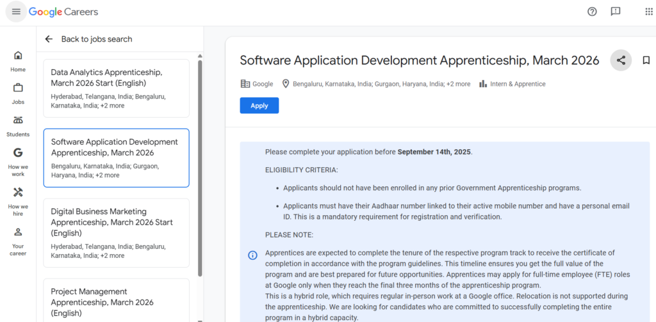
Task: Open Jobs briefcase in sidebar
Action: click(18, 93)
